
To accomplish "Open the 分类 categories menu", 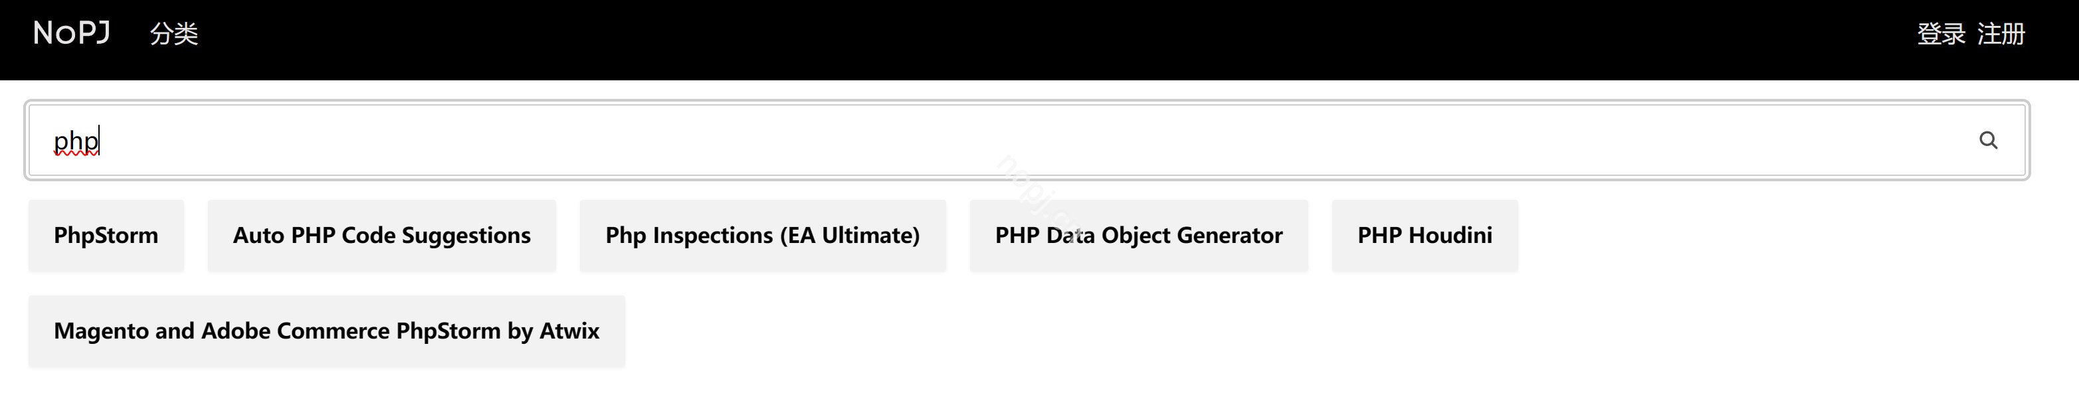I will [x=173, y=34].
